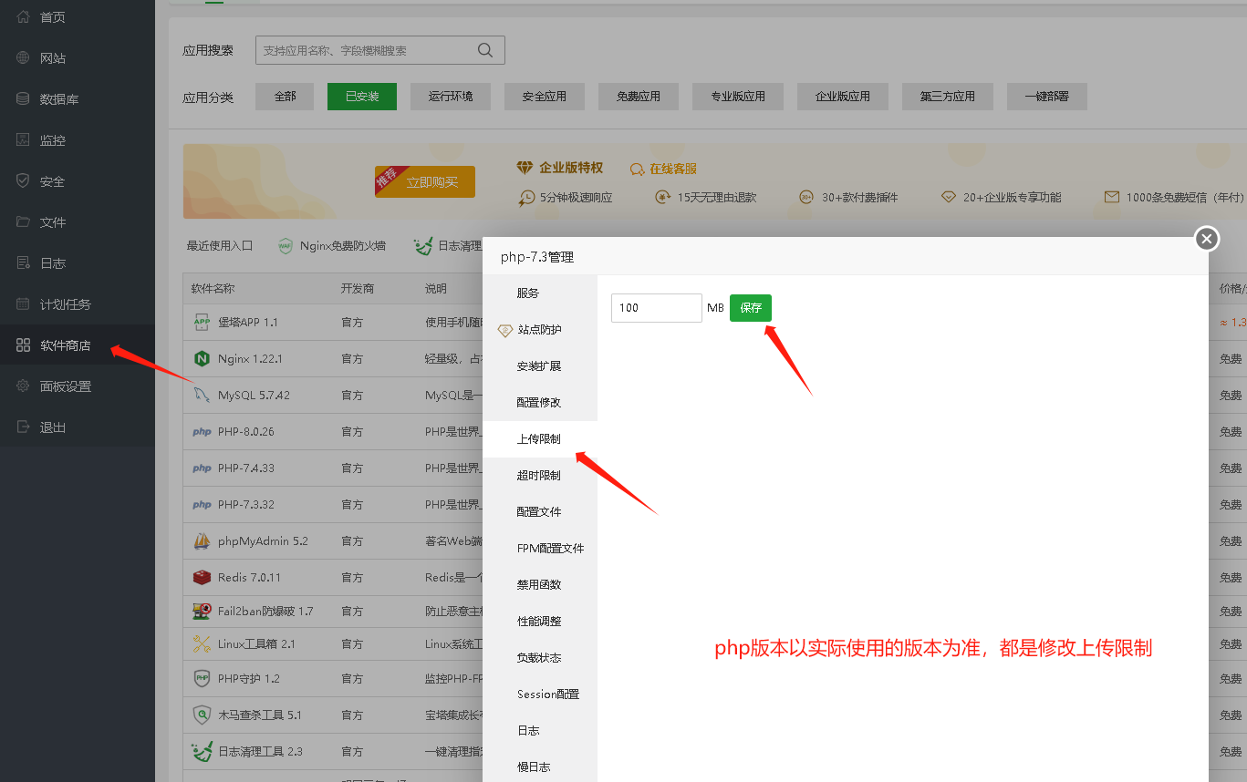The height and width of the screenshot is (782, 1247).
Task: Click the PHP-7.3.32 php icon
Action: point(202,505)
